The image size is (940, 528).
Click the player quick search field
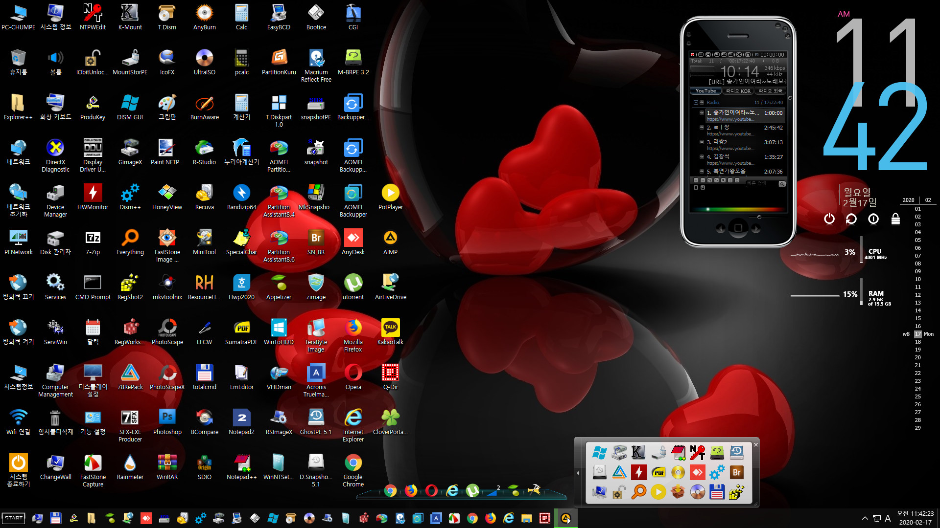[x=763, y=184]
